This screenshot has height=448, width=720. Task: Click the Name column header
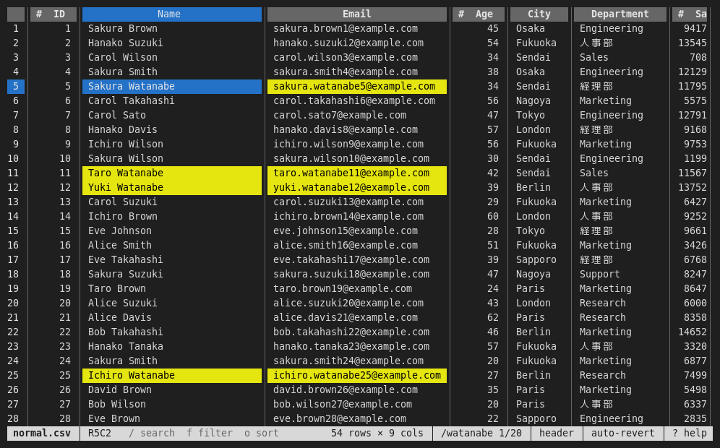172,14
